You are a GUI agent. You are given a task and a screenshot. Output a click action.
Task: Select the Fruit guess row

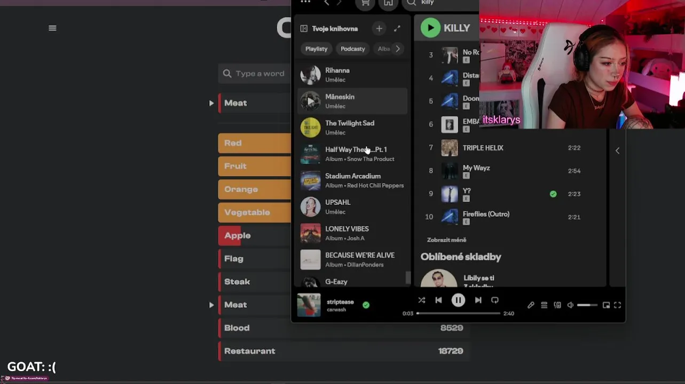(x=255, y=166)
